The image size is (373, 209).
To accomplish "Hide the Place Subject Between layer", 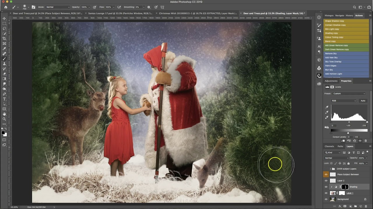I will (326, 174).
